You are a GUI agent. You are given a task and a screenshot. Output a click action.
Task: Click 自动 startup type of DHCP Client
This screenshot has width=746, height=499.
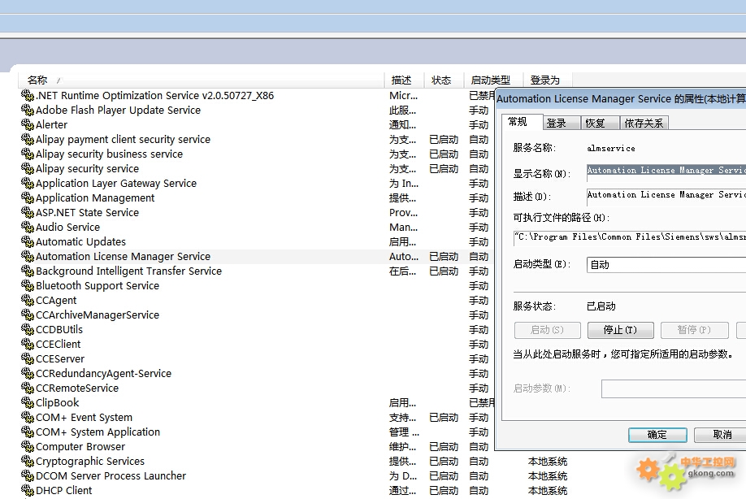pos(479,490)
